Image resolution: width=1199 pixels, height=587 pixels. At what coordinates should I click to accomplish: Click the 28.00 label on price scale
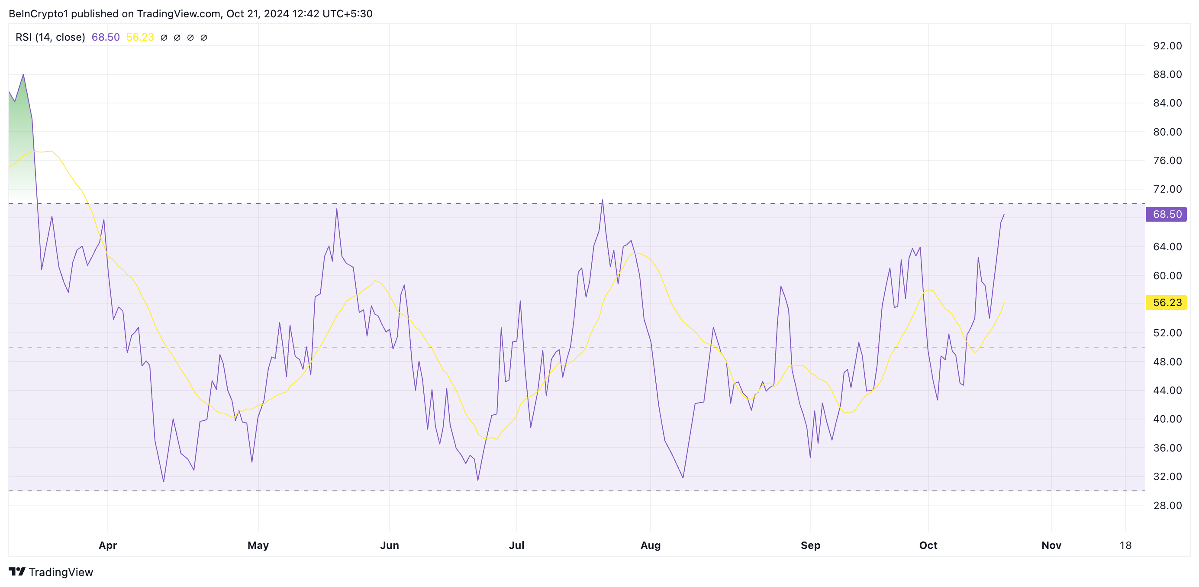tap(1167, 506)
